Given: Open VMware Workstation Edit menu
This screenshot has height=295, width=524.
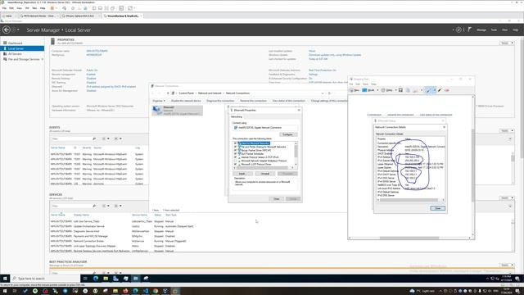Looking at the screenshot, I should [x=11, y=8].
